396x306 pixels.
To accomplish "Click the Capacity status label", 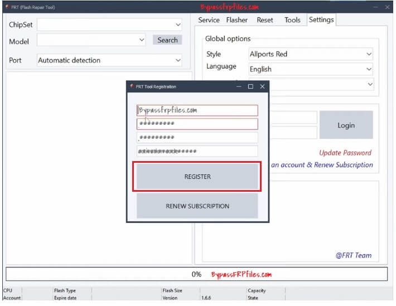I will tap(257, 290).
